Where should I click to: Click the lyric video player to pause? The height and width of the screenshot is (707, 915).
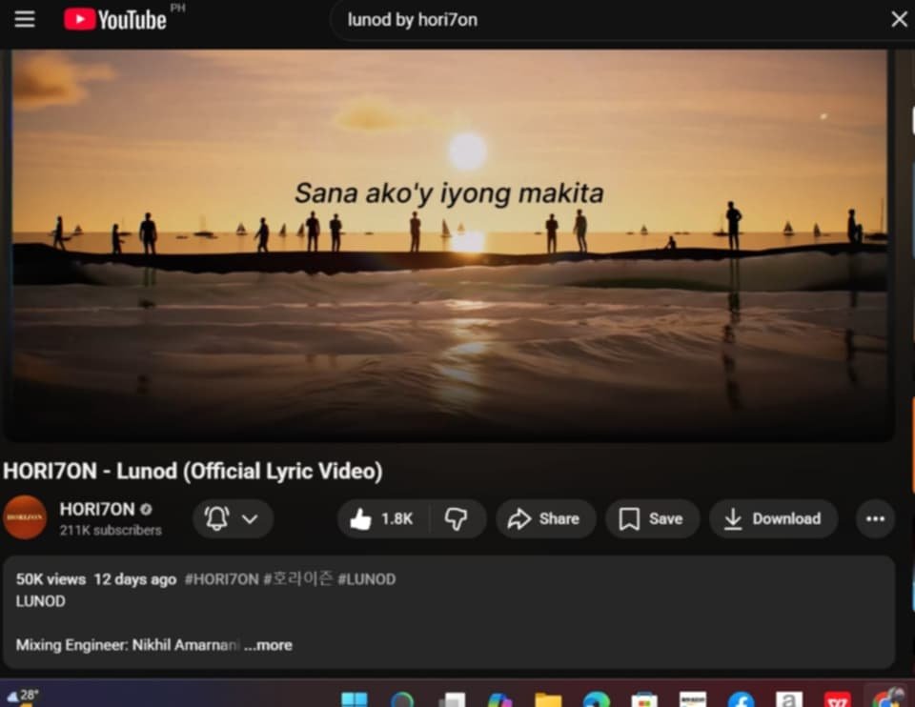pyautogui.click(x=449, y=245)
